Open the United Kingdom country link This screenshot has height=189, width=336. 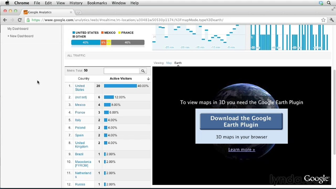[x=81, y=145]
